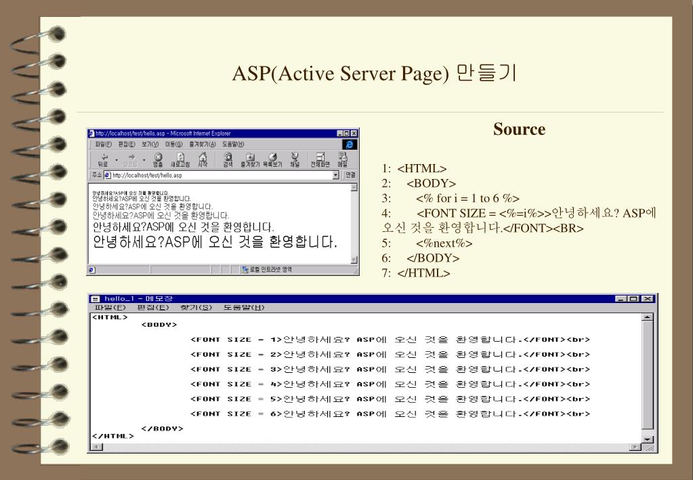Screen dimensions: 693x480
Task: Open the 도움말(H) menu in Notepad
Action: (243, 308)
